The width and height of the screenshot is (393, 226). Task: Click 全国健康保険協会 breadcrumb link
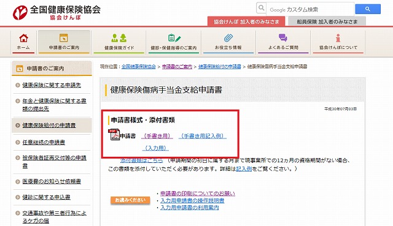(139, 67)
